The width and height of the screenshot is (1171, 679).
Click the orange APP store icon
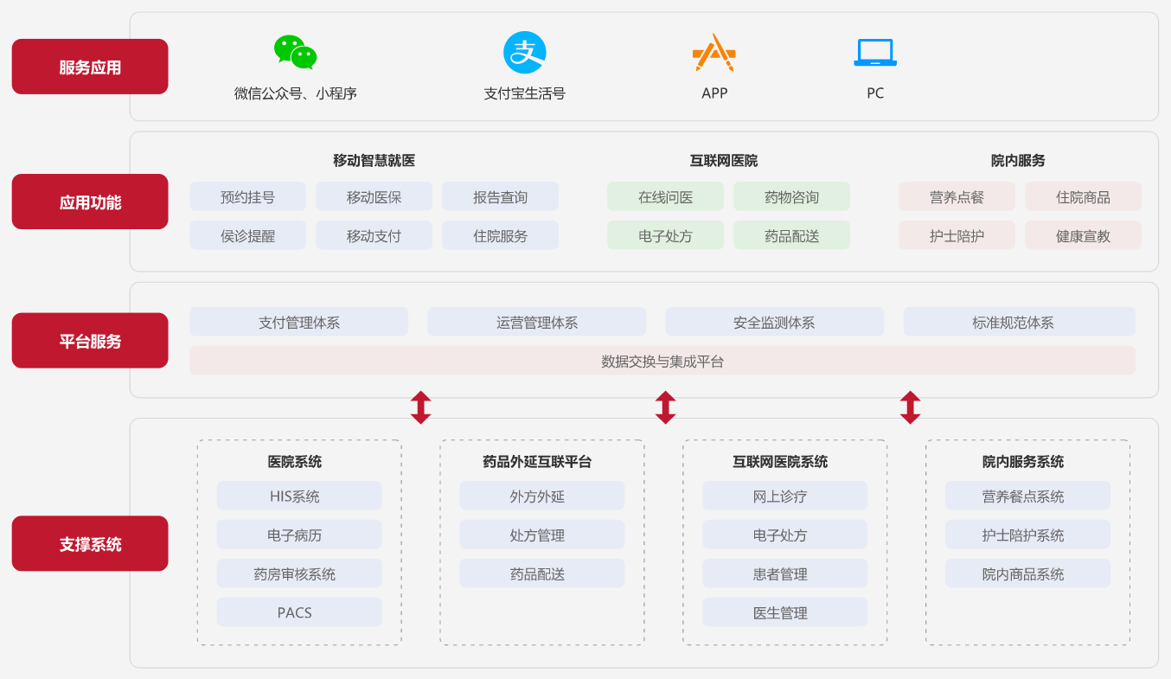(713, 53)
